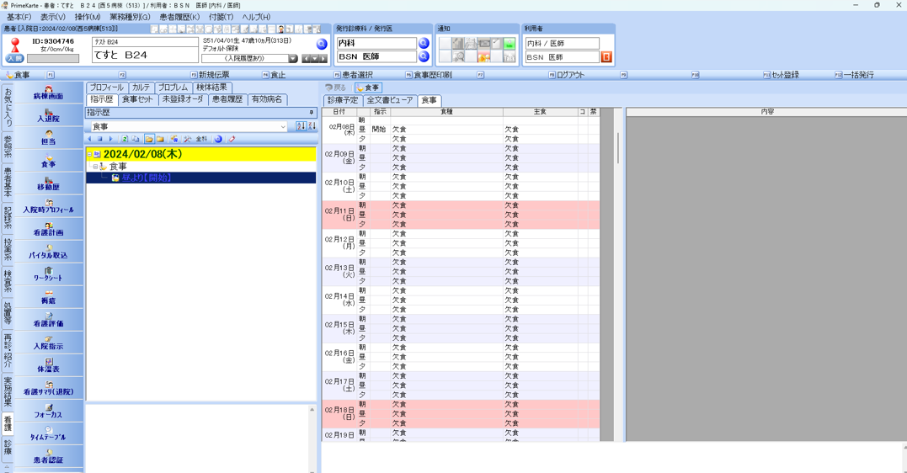The width and height of the screenshot is (907, 473).
Task: Click the tools icon in history toolbar
Action: (x=188, y=139)
